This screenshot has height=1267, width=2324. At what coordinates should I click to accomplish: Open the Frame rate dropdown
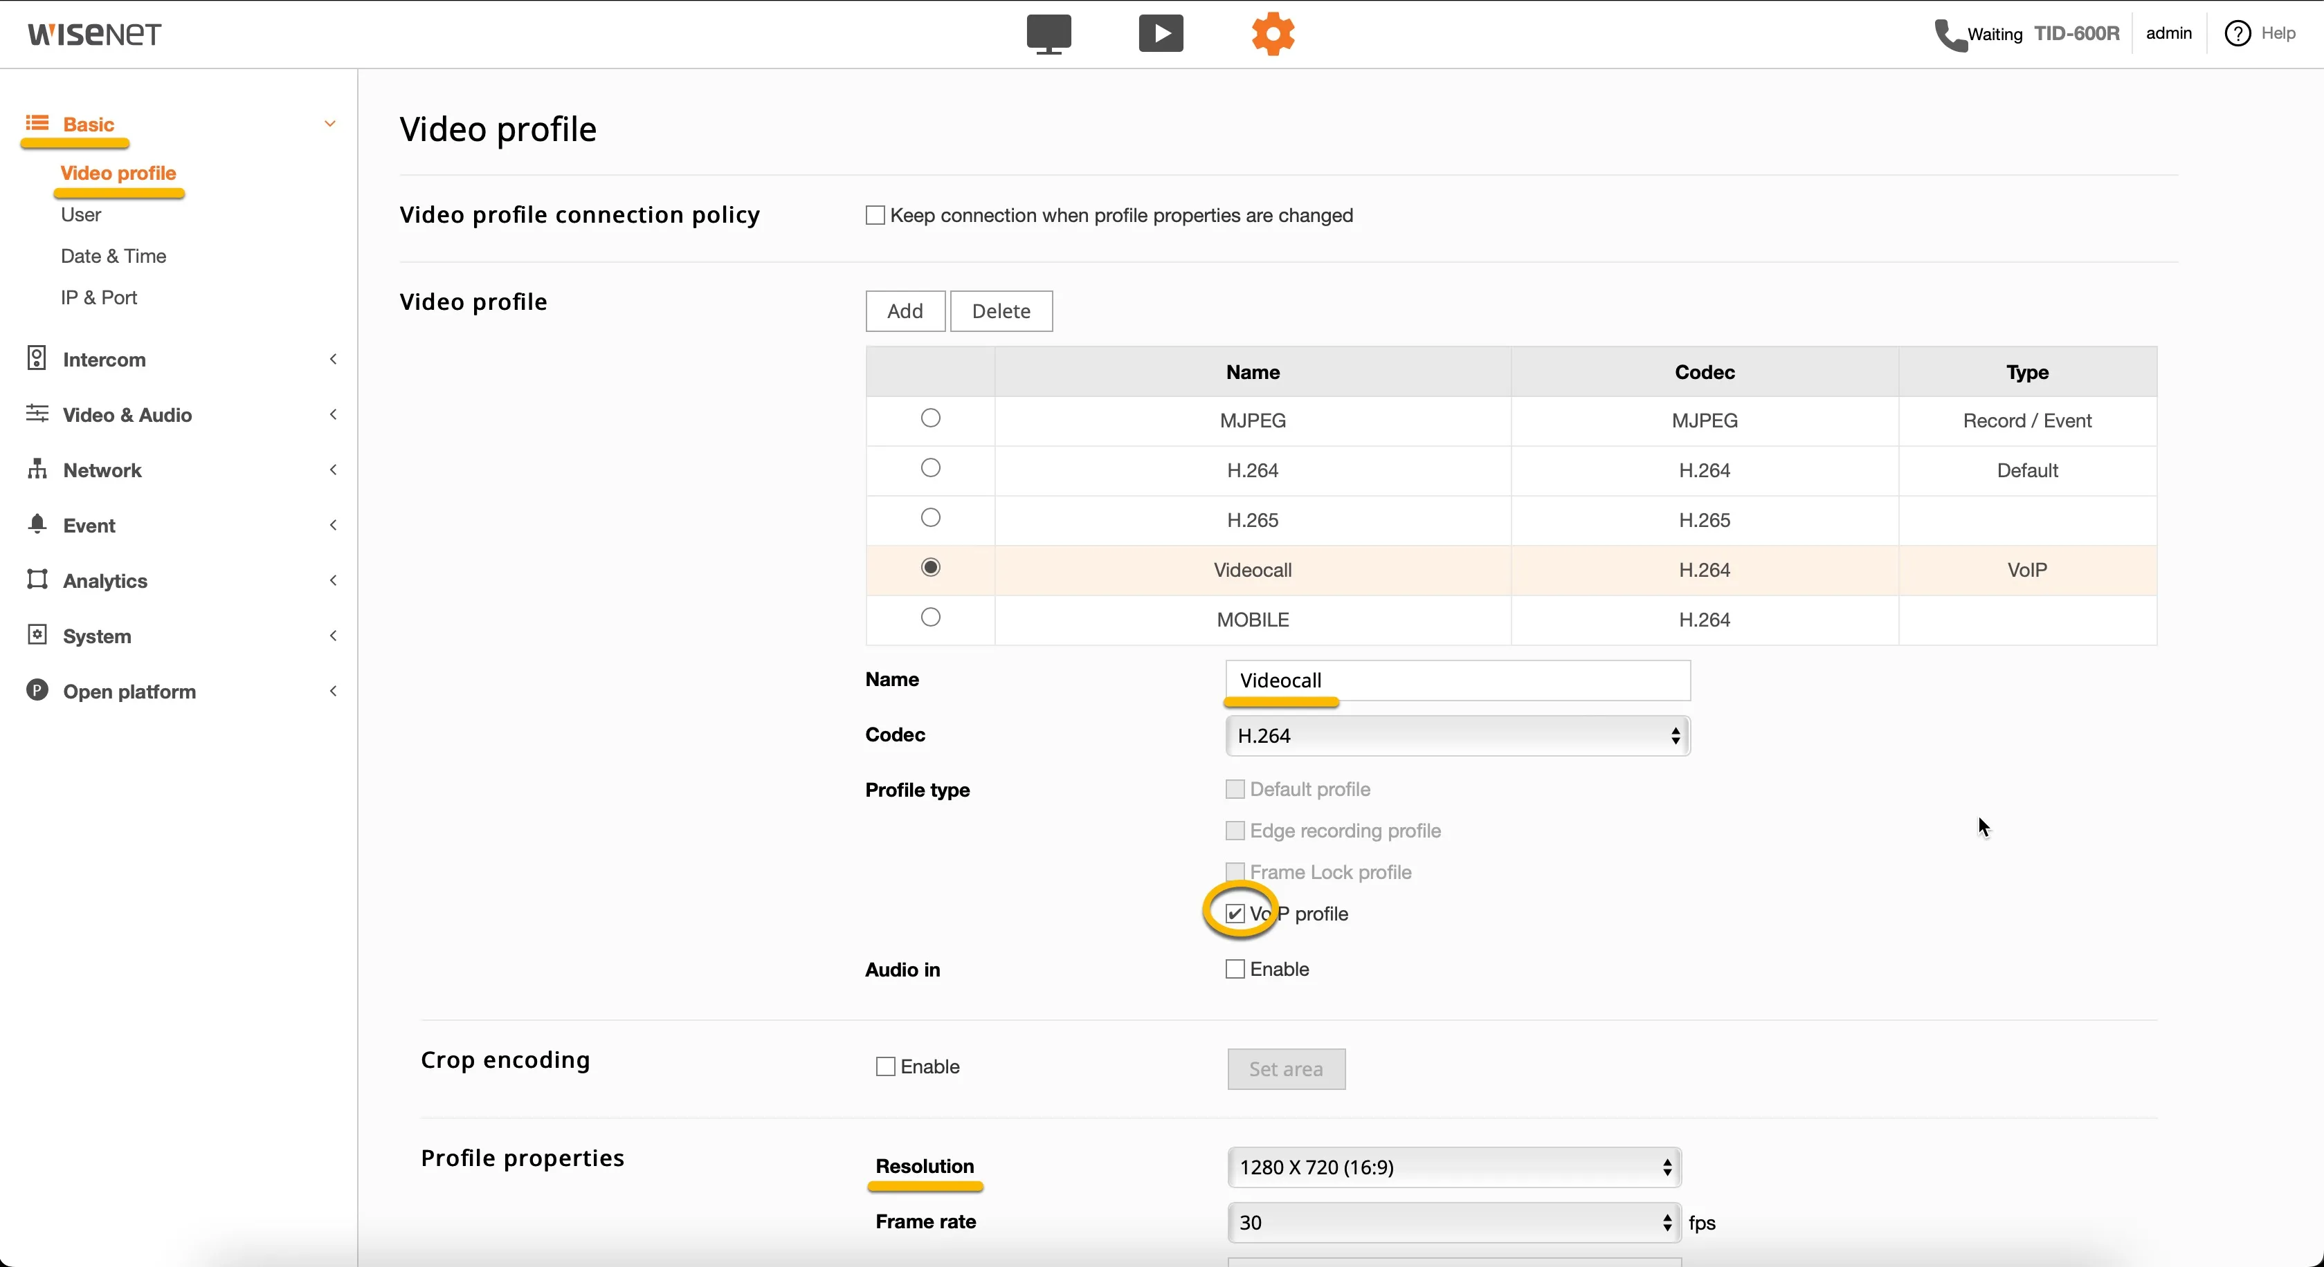tap(1454, 1223)
